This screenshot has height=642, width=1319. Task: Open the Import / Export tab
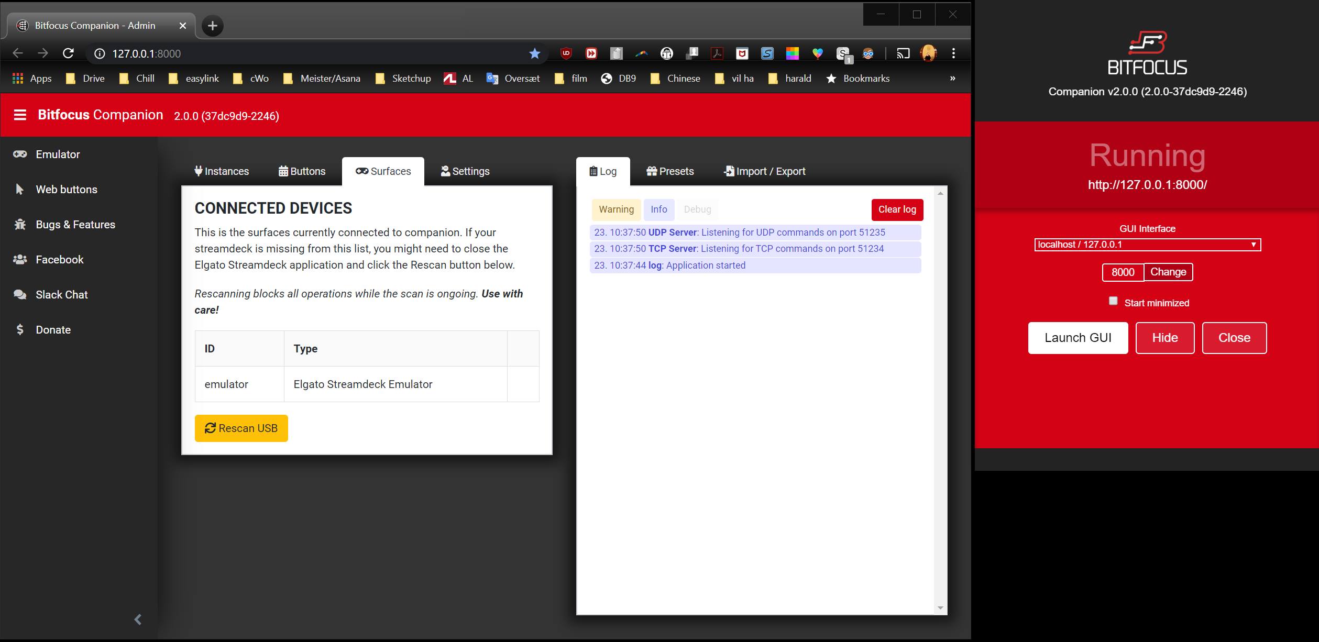[764, 171]
